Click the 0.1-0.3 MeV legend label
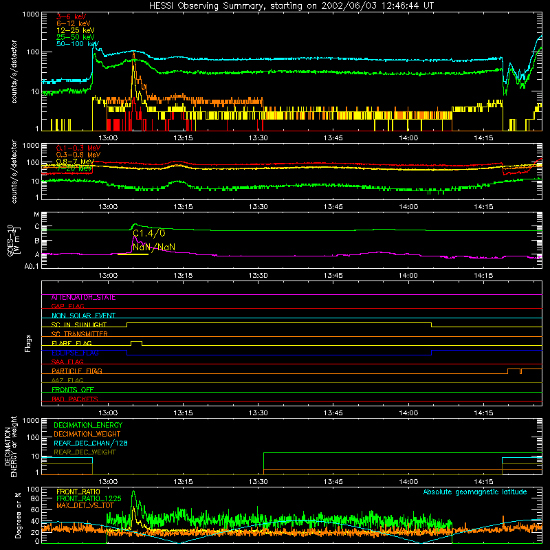The image size is (550, 550). (78, 148)
